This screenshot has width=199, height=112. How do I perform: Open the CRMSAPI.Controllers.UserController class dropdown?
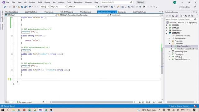point(83,15)
